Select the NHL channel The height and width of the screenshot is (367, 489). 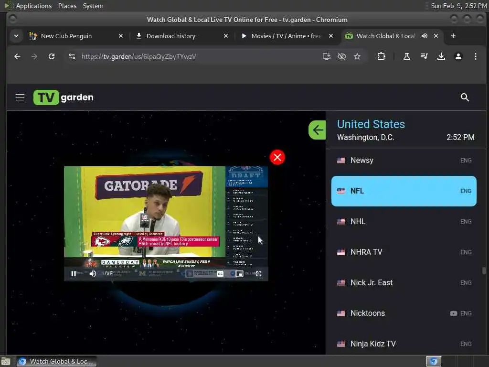pos(404,222)
